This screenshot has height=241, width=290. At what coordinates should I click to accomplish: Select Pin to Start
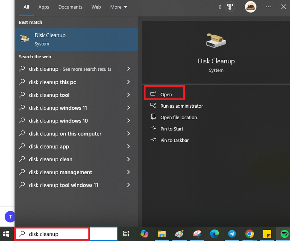click(167, 129)
